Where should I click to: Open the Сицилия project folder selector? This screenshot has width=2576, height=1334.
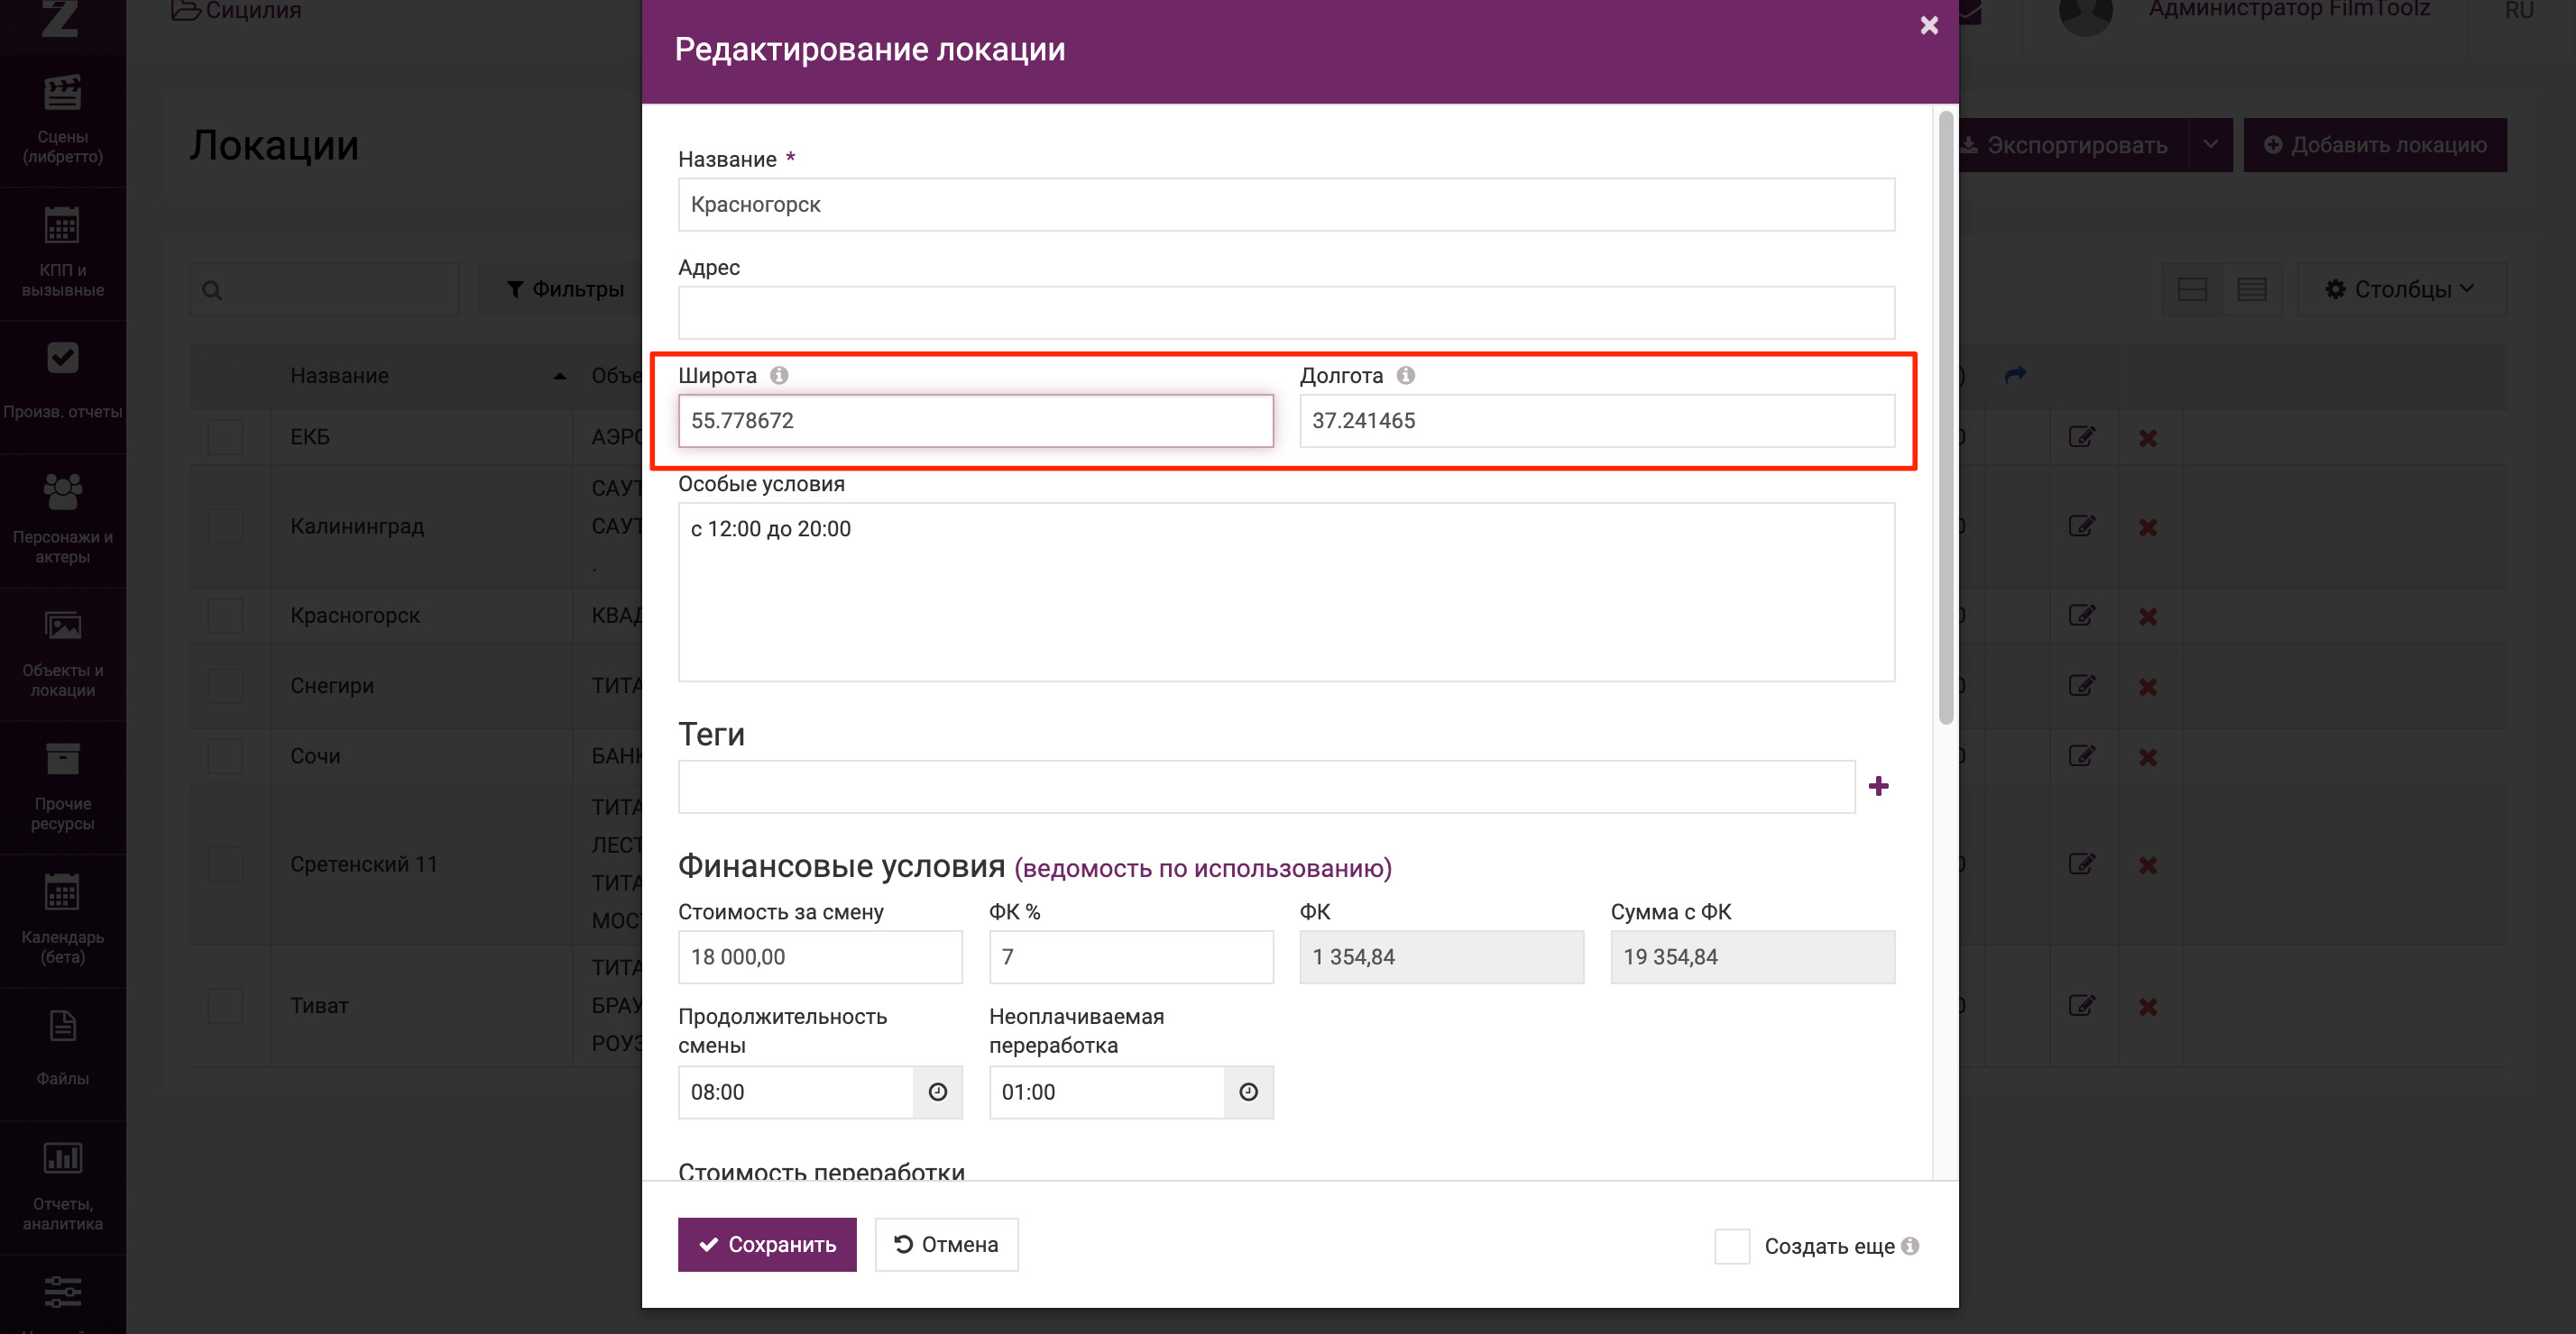click(x=237, y=11)
